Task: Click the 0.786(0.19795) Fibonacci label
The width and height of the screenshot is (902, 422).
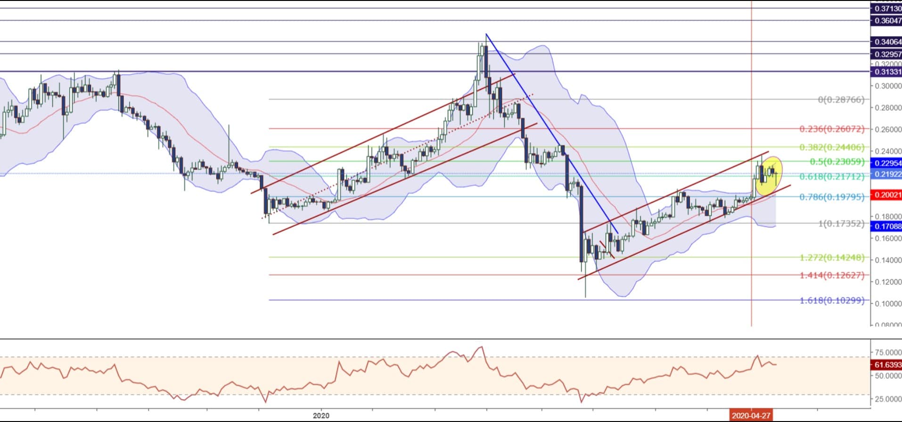Action: tap(832, 197)
